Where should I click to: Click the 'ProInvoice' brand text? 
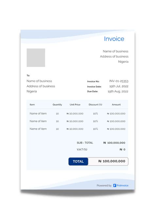(x=122, y=185)
